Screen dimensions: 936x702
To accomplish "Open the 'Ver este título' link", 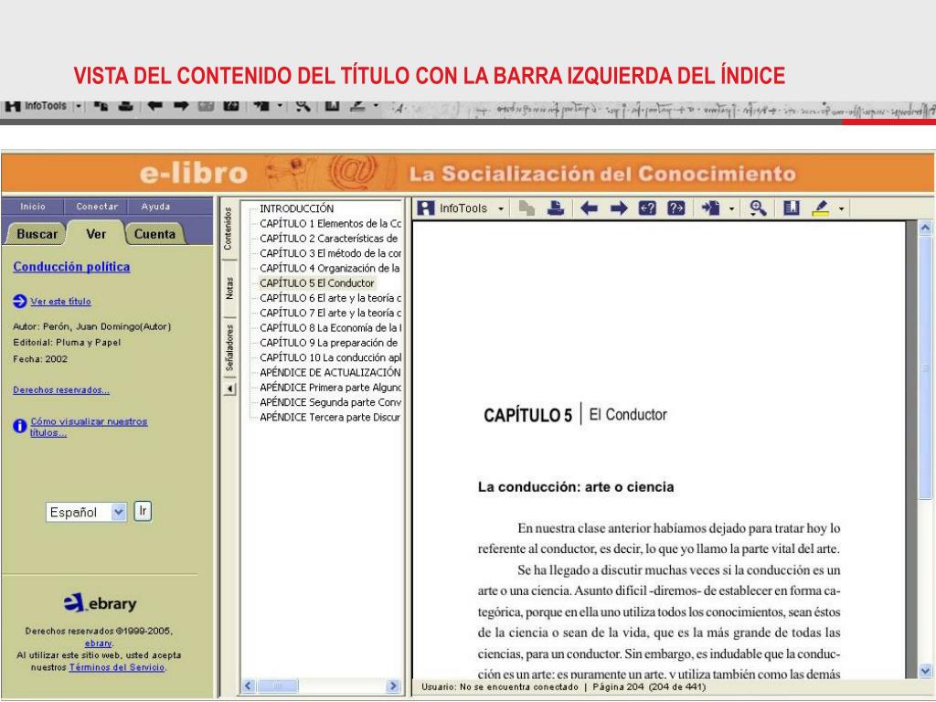I will coord(60,302).
